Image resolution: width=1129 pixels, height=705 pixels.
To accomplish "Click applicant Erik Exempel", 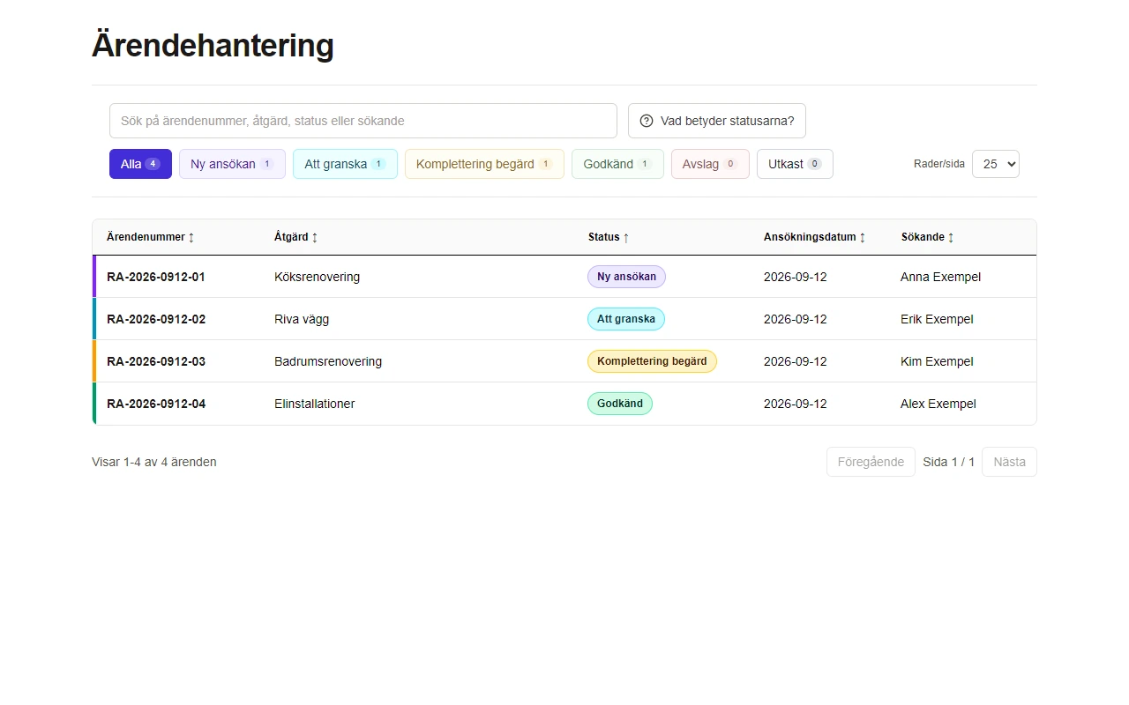I will (937, 319).
